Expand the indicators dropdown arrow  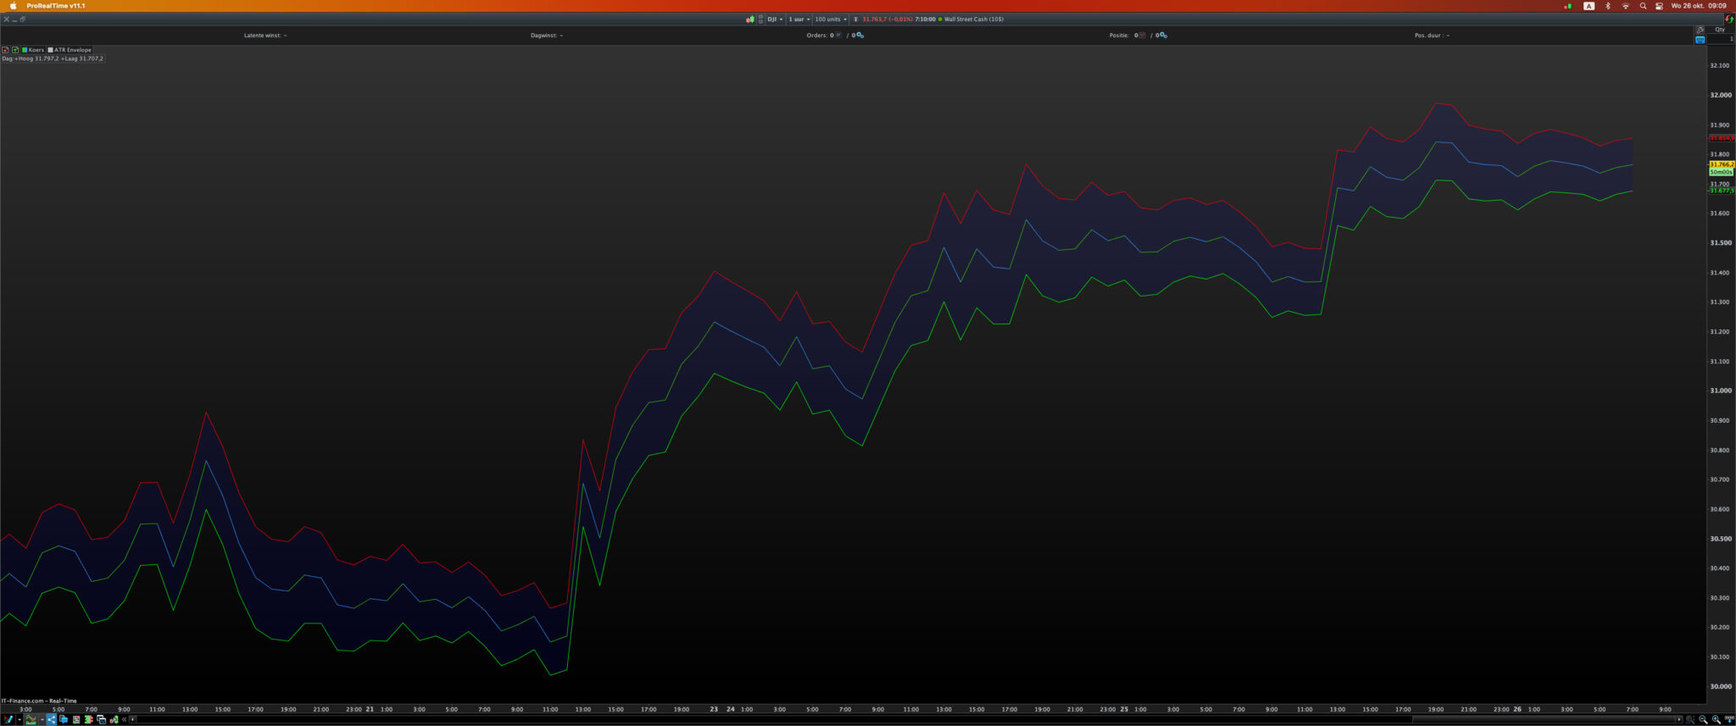42,719
